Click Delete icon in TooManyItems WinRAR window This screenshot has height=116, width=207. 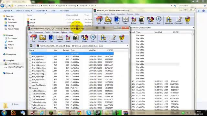(68, 38)
